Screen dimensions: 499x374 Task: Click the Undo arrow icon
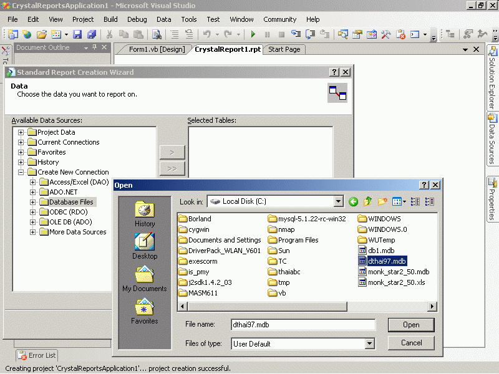pyautogui.click(x=207, y=34)
